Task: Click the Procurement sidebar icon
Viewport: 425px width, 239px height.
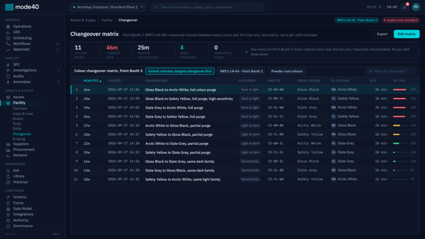Action: click(8, 150)
